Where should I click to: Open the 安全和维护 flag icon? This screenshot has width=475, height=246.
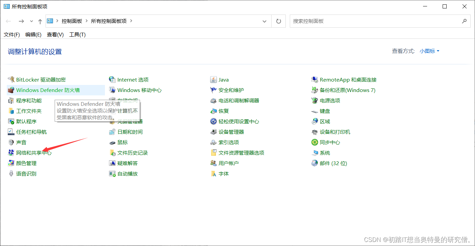pos(214,90)
